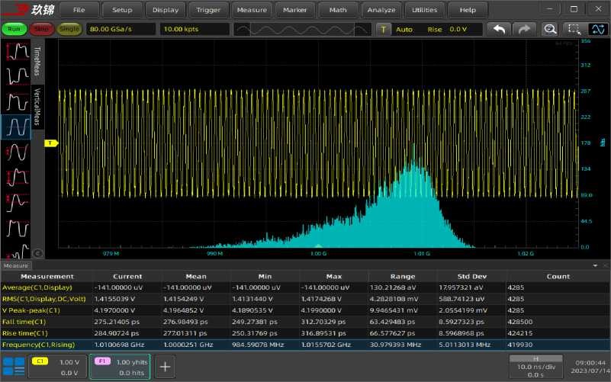Click the waveform view icon at top right
Image resolution: width=611 pixels, height=382 pixels.
click(x=598, y=29)
